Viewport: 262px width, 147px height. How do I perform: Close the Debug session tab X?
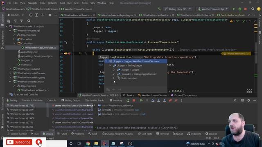235,100
